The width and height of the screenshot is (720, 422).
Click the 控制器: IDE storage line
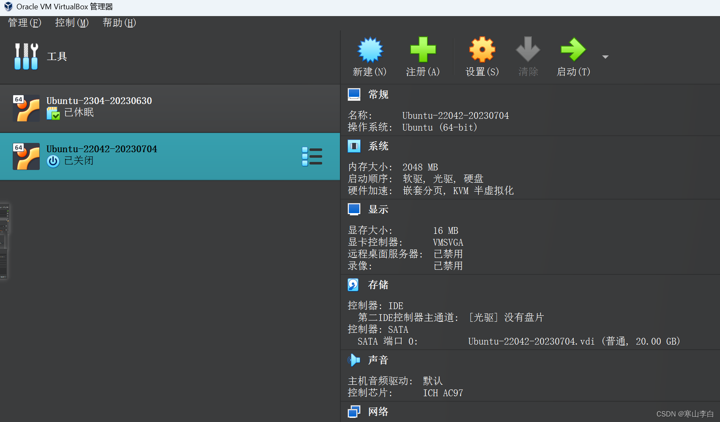click(375, 306)
